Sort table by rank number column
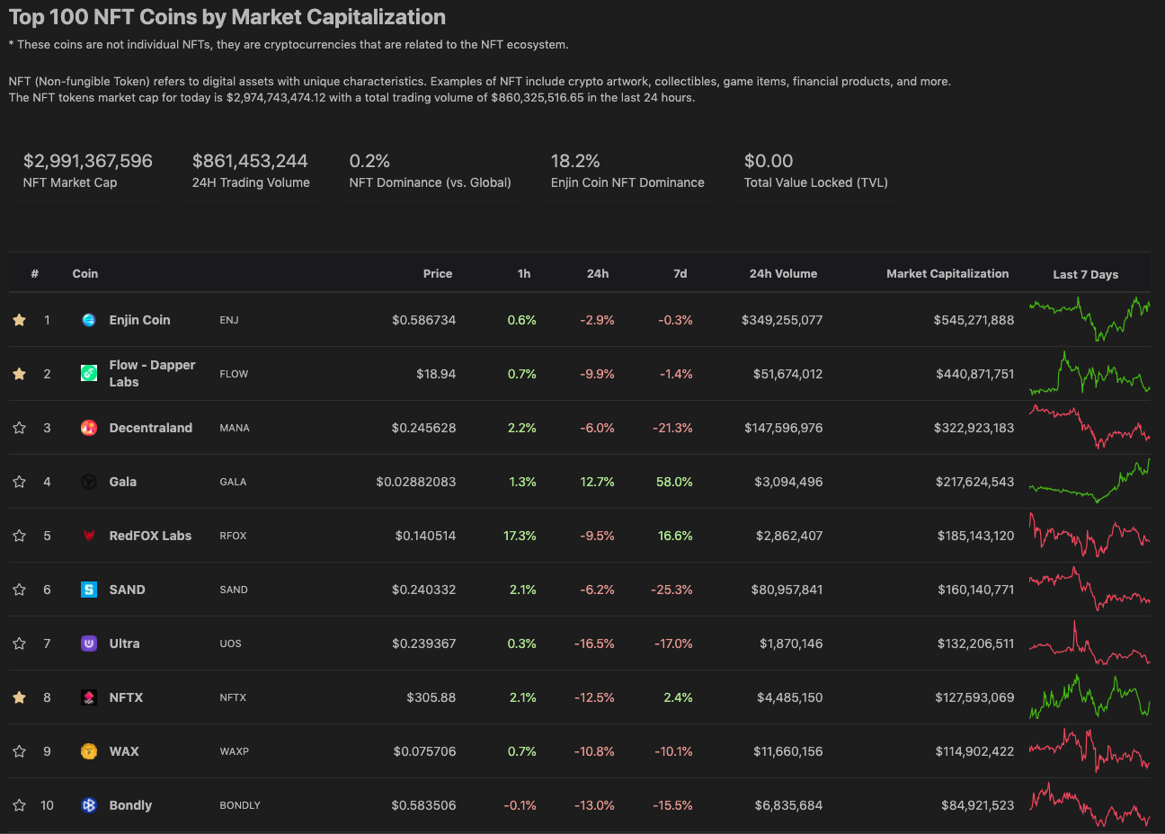Screen dimensions: 1165x834 point(35,274)
